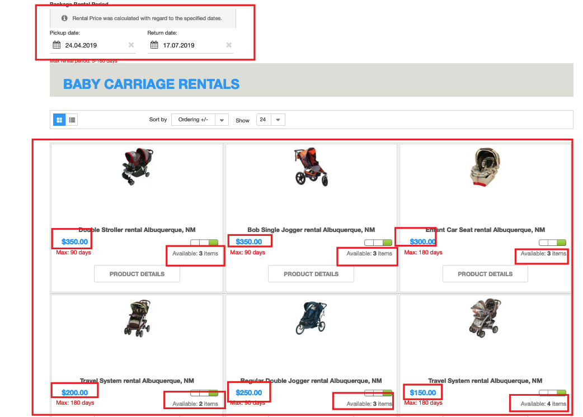Toggle the Bob Single Jogger switch
Screen dimensions: 583x417
pyautogui.click(x=378, y=243)
